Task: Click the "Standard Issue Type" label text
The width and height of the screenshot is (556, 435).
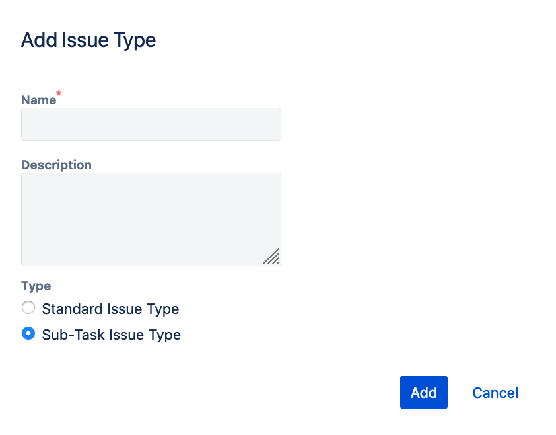Action: click(110, 309)
